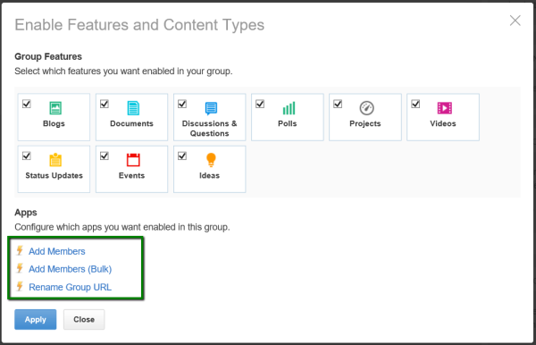Toggle the Projects checkbox
536x345 pixels.
pyautogui.click(x=338, y=104)
